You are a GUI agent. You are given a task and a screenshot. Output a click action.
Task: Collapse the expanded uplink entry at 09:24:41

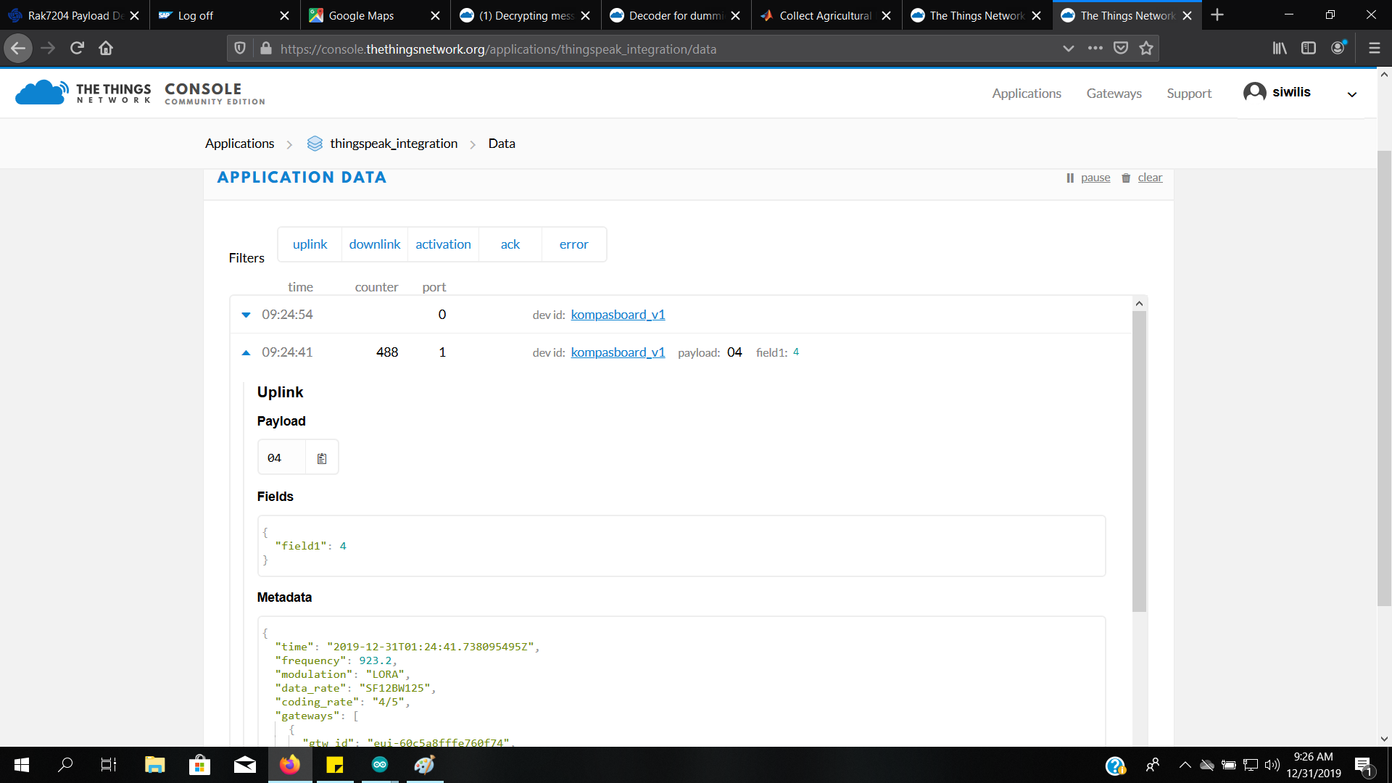coord(246,352)
